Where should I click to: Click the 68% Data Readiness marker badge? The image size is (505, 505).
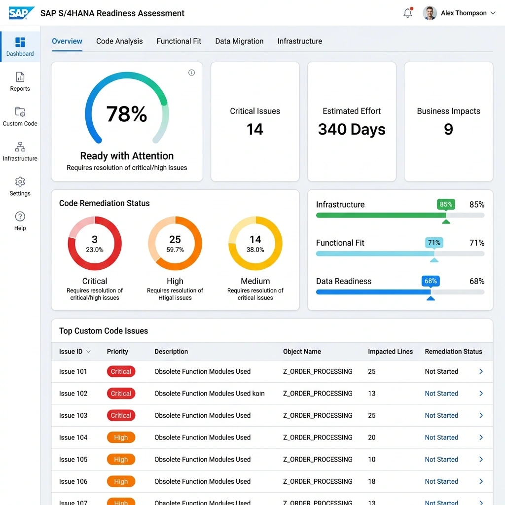click(x=430, y=281)
